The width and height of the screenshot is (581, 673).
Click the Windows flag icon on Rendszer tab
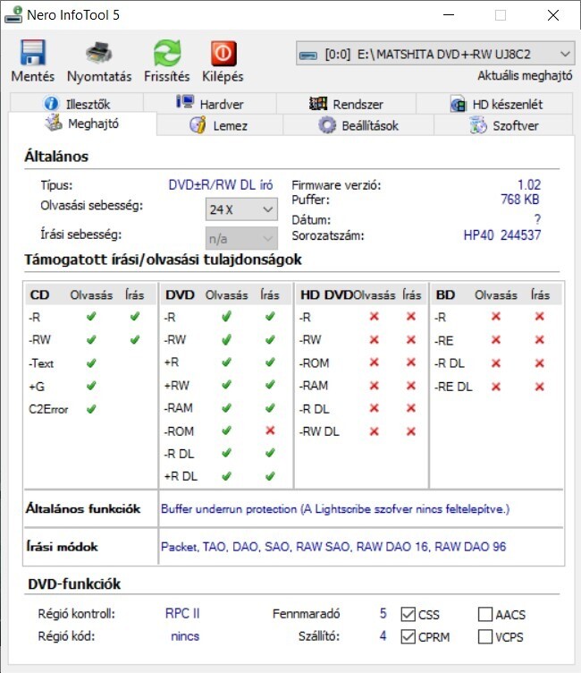318,103
